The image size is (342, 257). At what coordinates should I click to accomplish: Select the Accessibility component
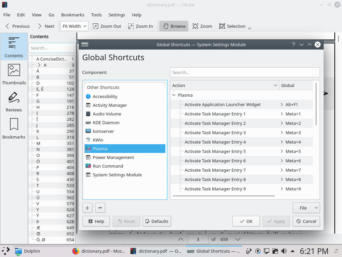click(125, 96)
